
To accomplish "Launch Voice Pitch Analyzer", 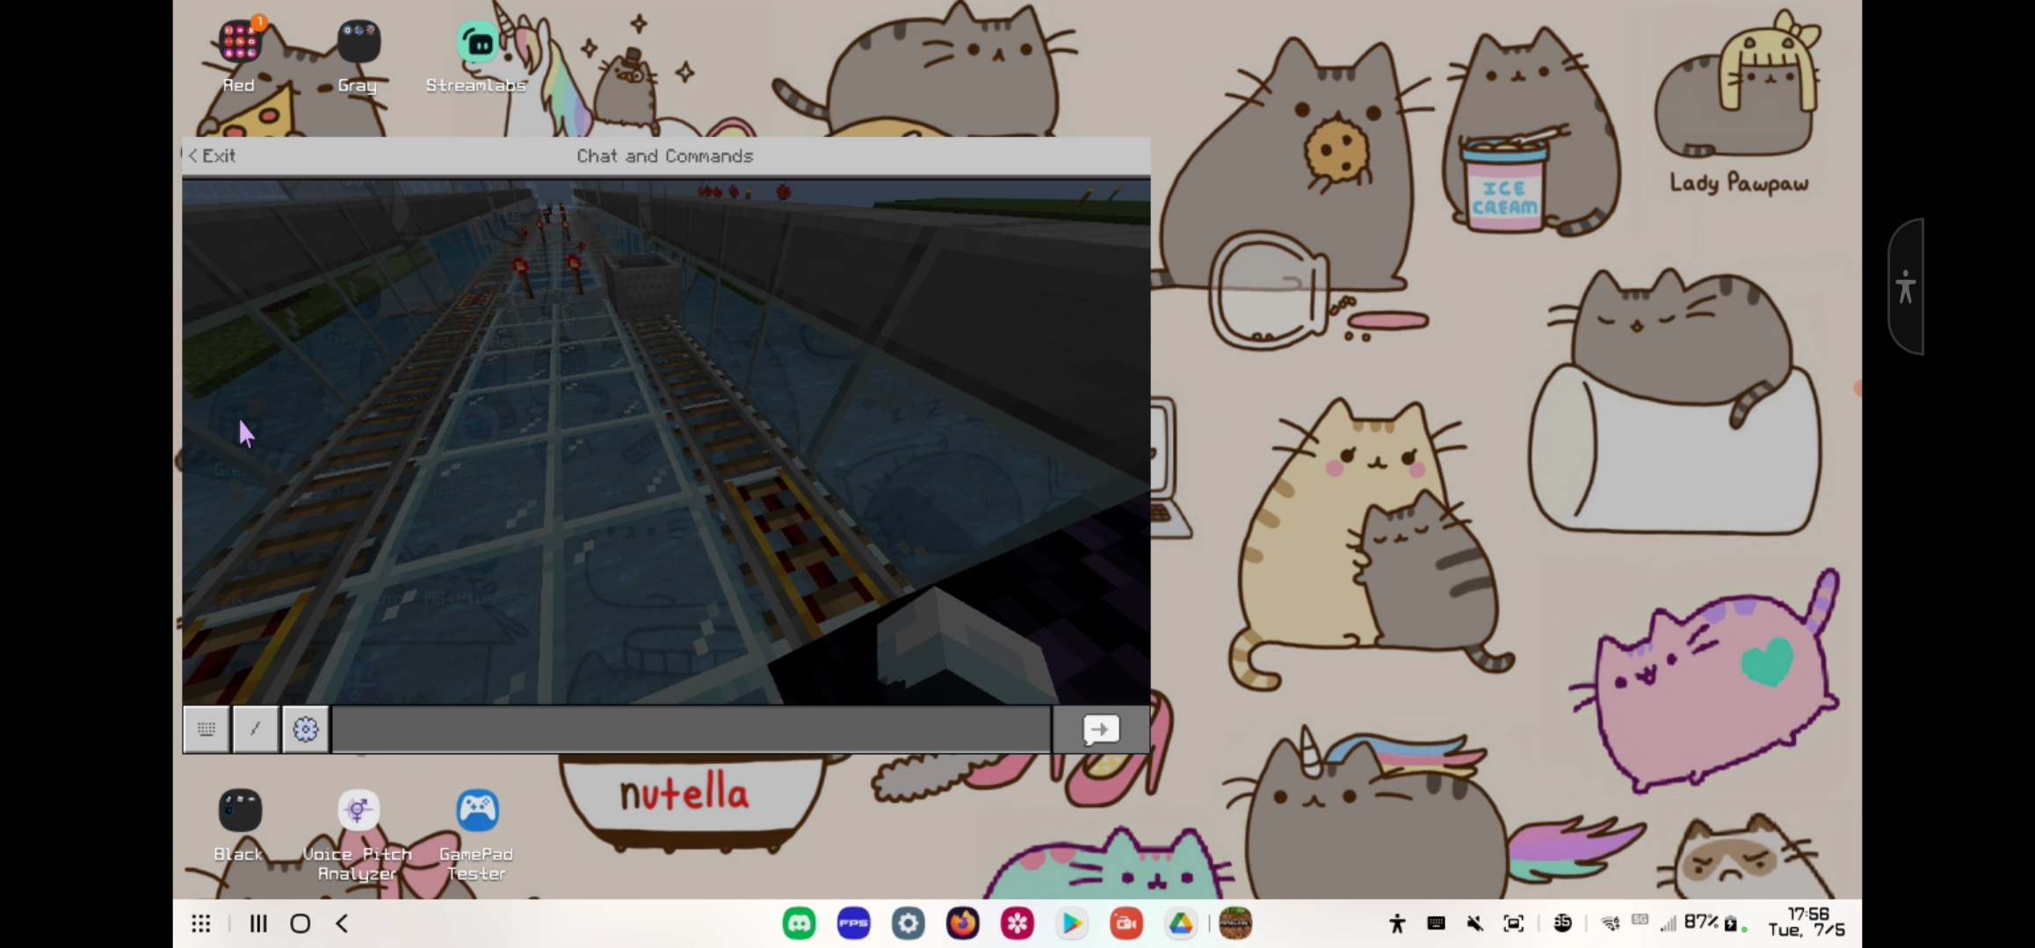I will point(358,810).
